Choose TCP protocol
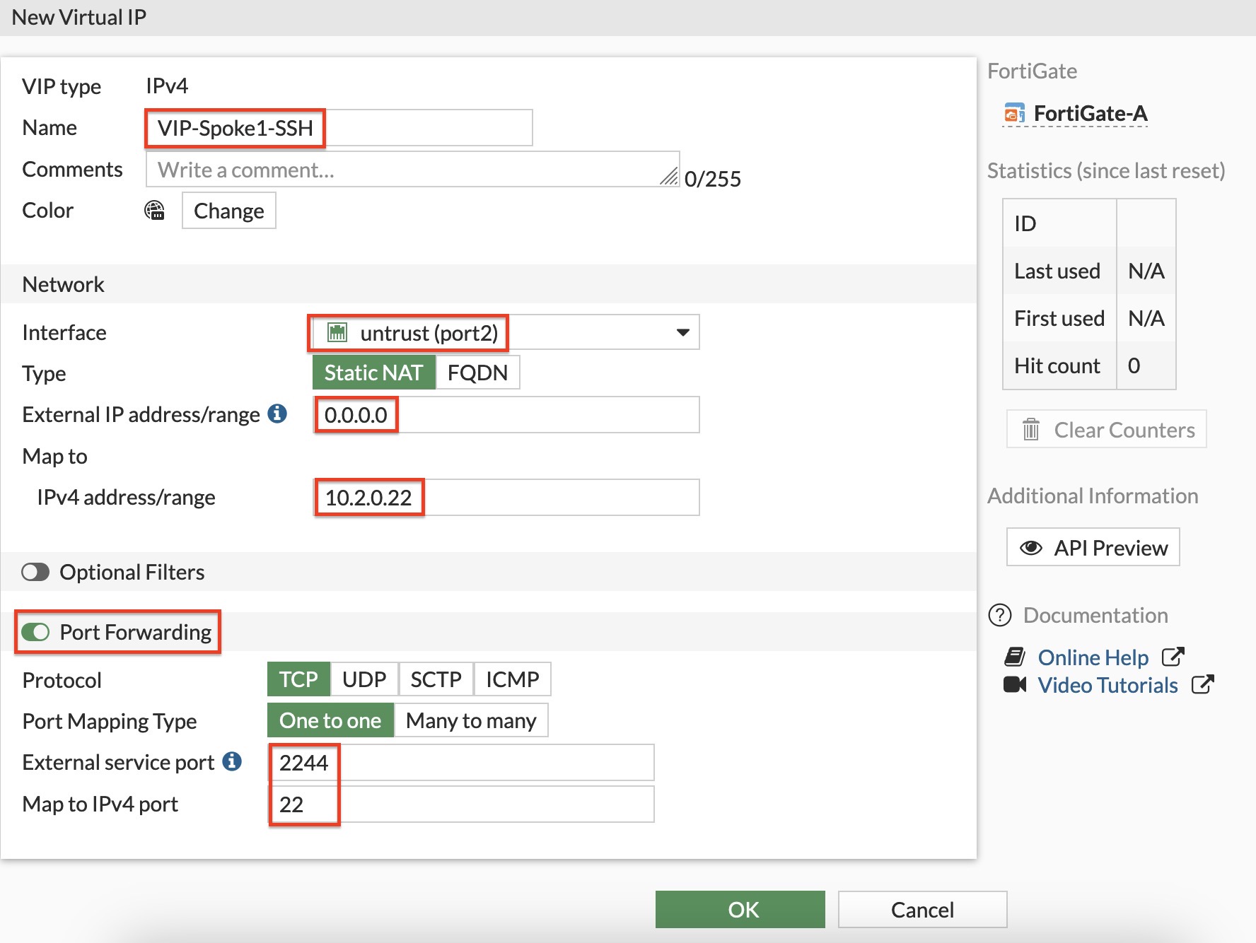The image size is (1256, 943). (x=298, y=679)
